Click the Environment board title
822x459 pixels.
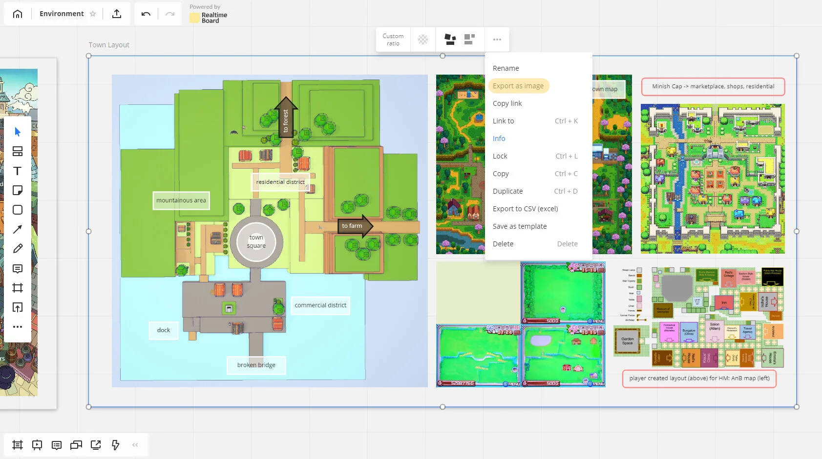tap(62, 14)
